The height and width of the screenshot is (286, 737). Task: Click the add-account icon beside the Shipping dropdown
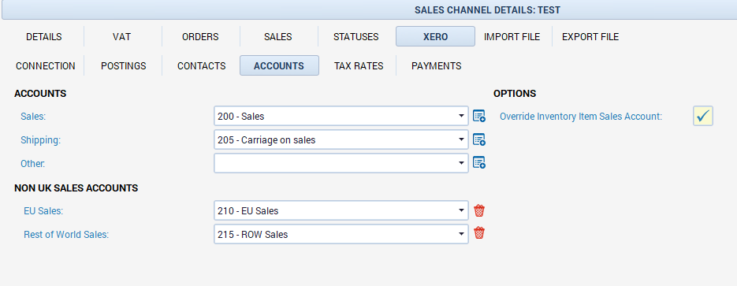(479, 139)
